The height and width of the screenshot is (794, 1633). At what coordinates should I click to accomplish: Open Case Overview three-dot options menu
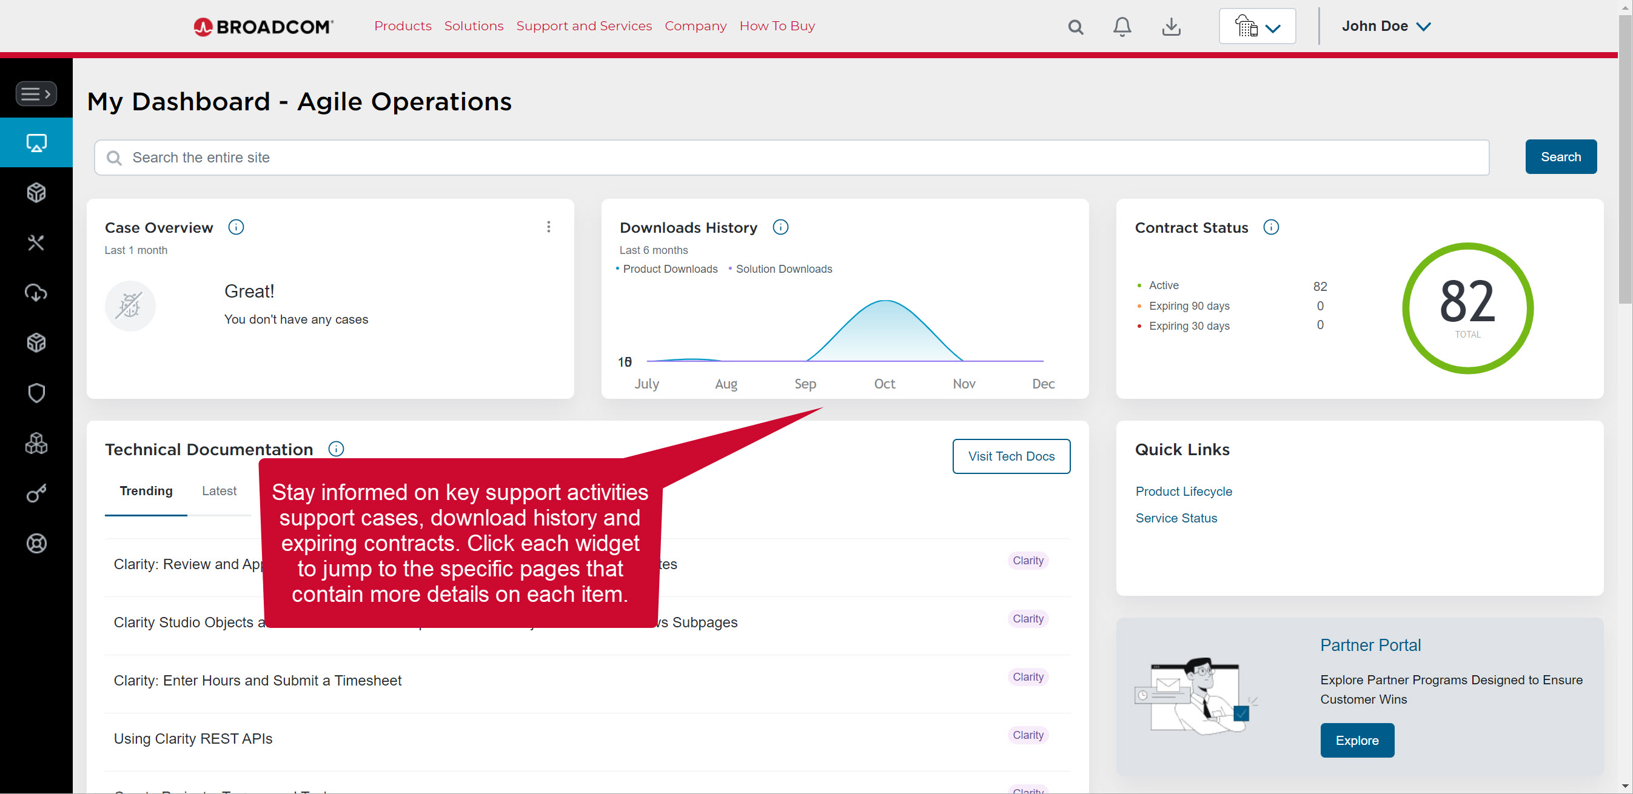click(548, 227)
